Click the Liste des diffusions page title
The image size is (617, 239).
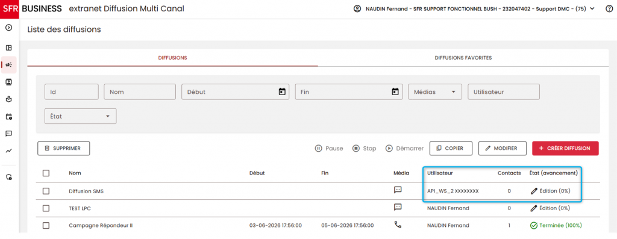[64, 29]
